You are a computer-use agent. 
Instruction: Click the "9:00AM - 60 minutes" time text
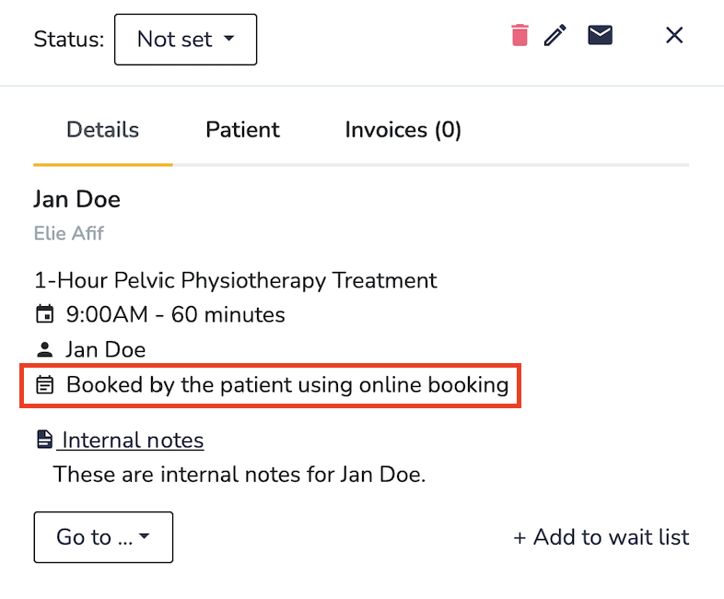[x=175, y=315]
